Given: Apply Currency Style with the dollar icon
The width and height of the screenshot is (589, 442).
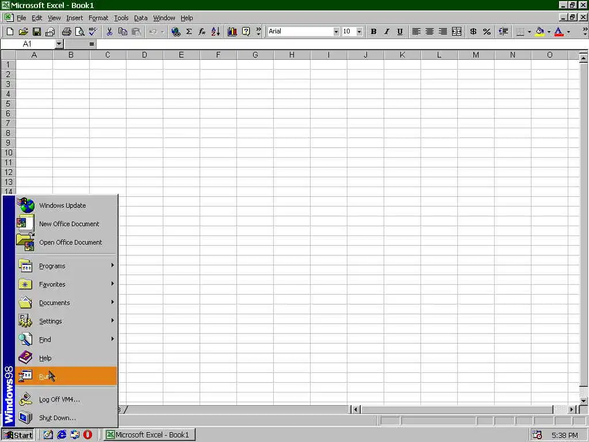Looking at the screenshot, I should pyautogui.click(x=473, y=32).
